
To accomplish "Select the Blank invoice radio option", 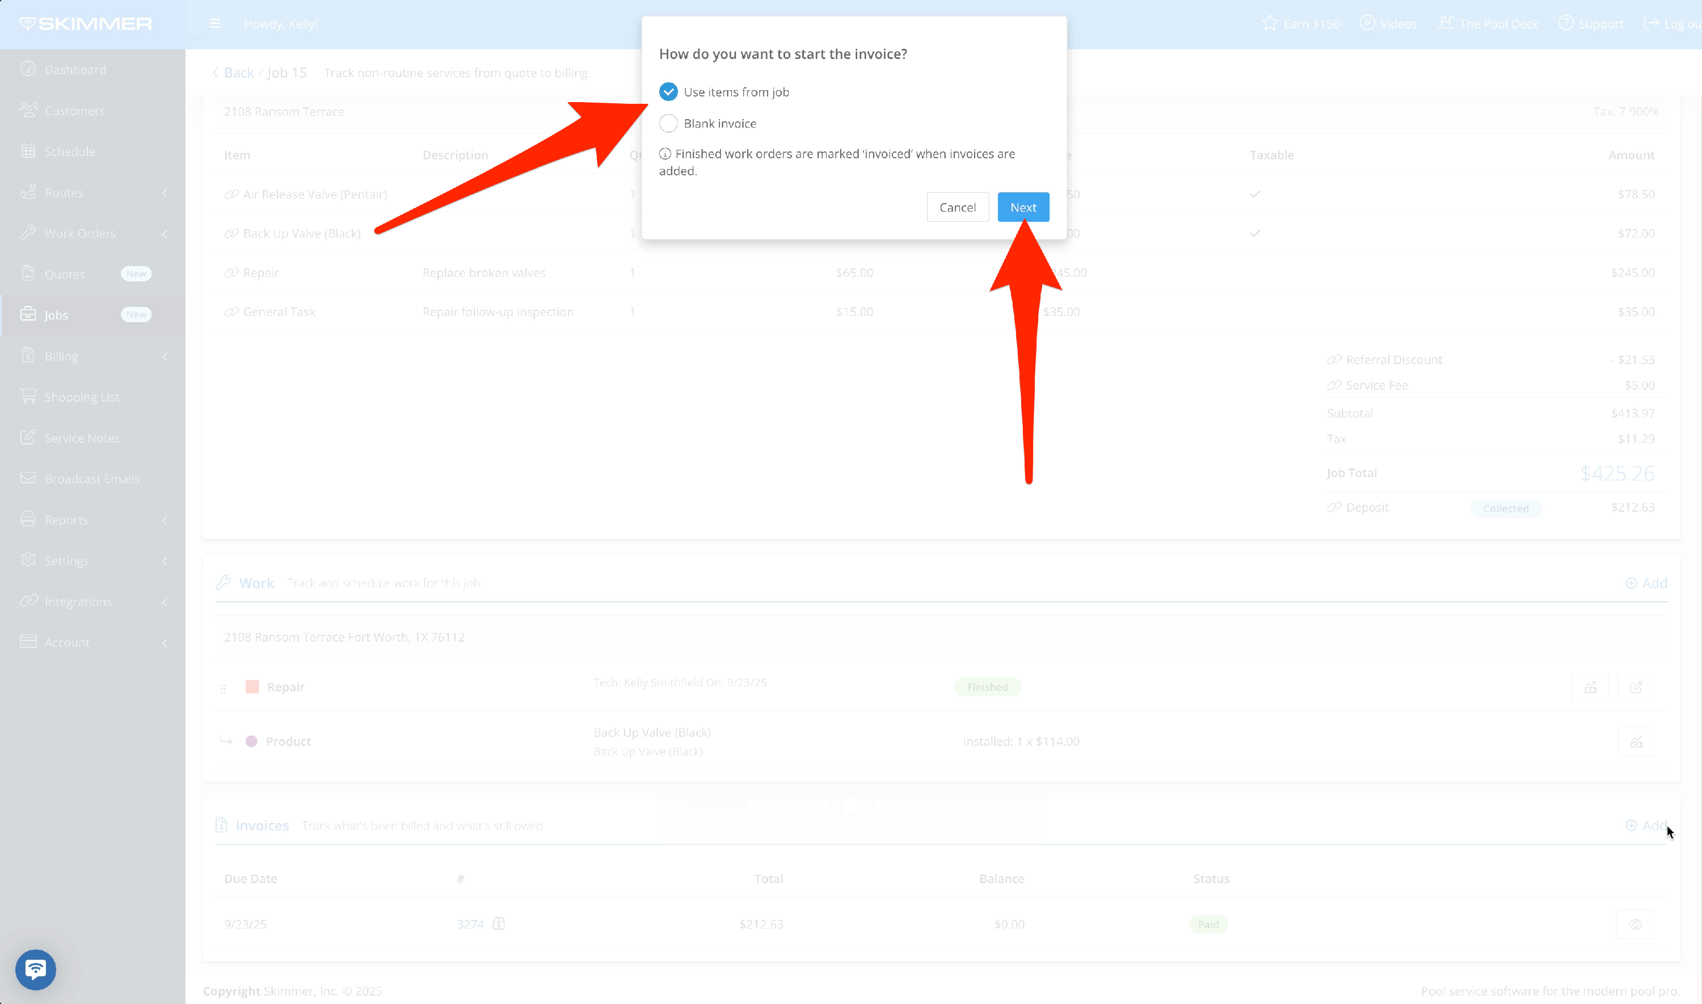I will pyautogui.click(x=668, y=123).
